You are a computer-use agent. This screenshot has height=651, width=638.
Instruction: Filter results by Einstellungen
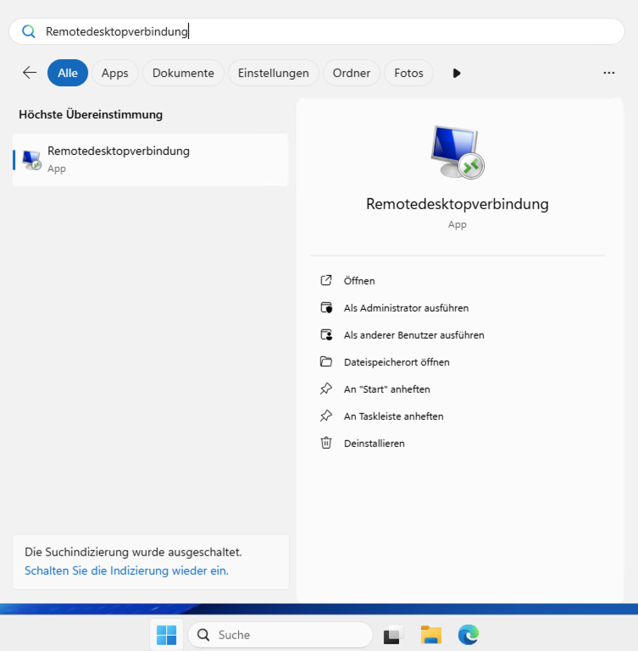click(x=273, y=73)
